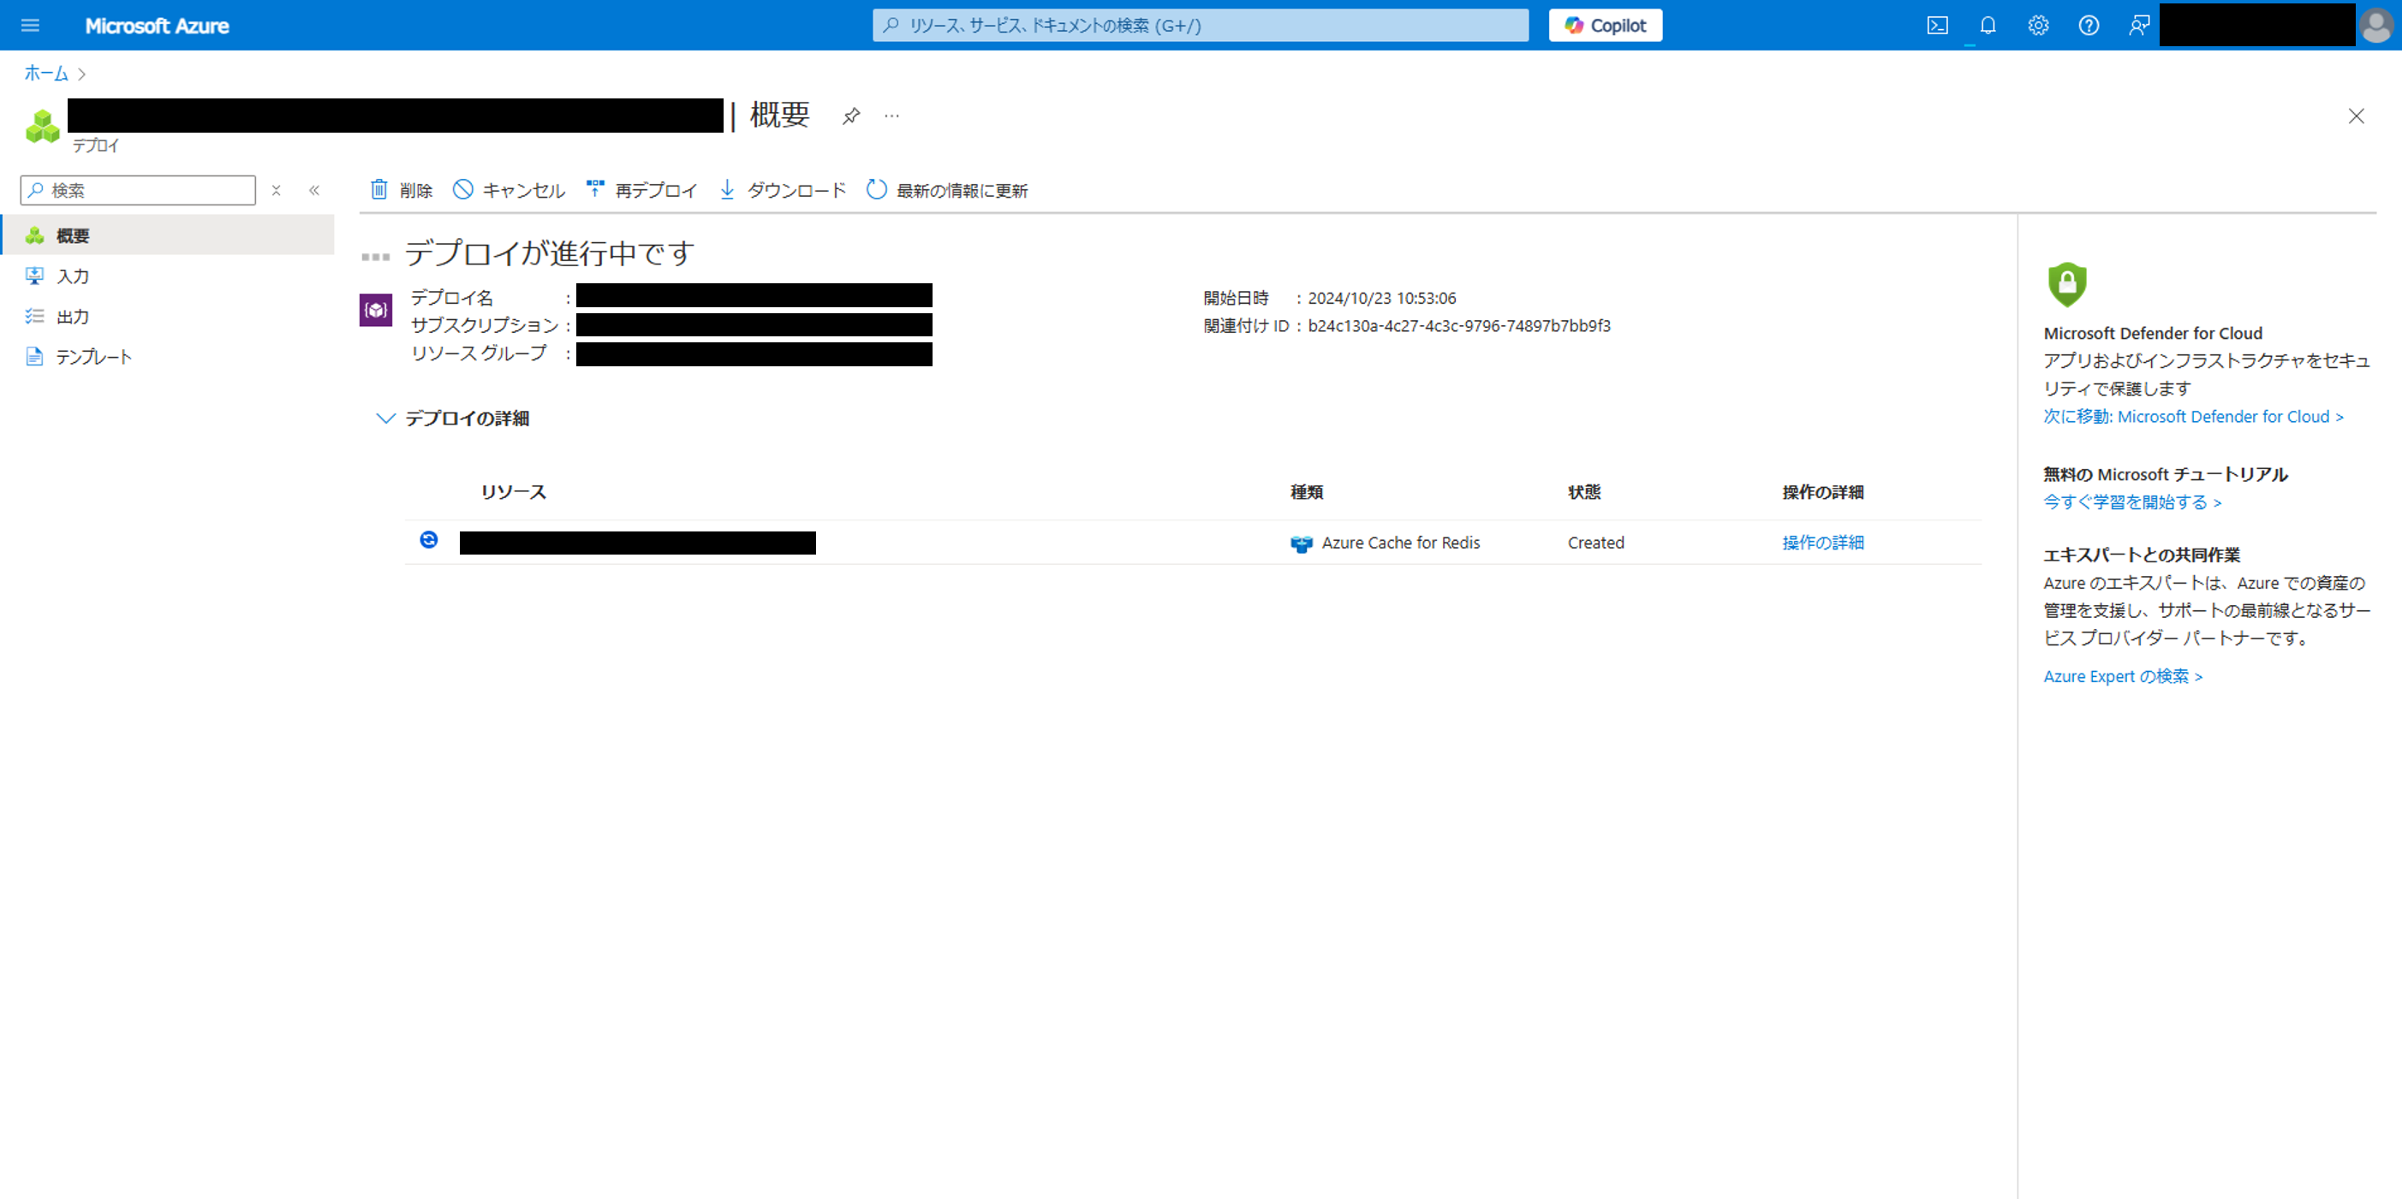Click キャンセル to cancel deployment
2402x1199 pixels.
[510, 190]
